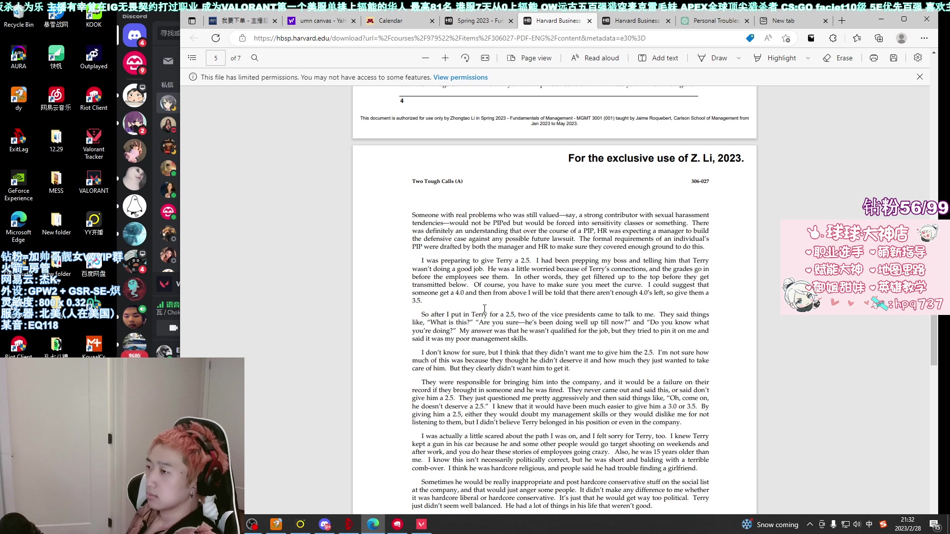Open the Favorites list icon

pos(857,38)
